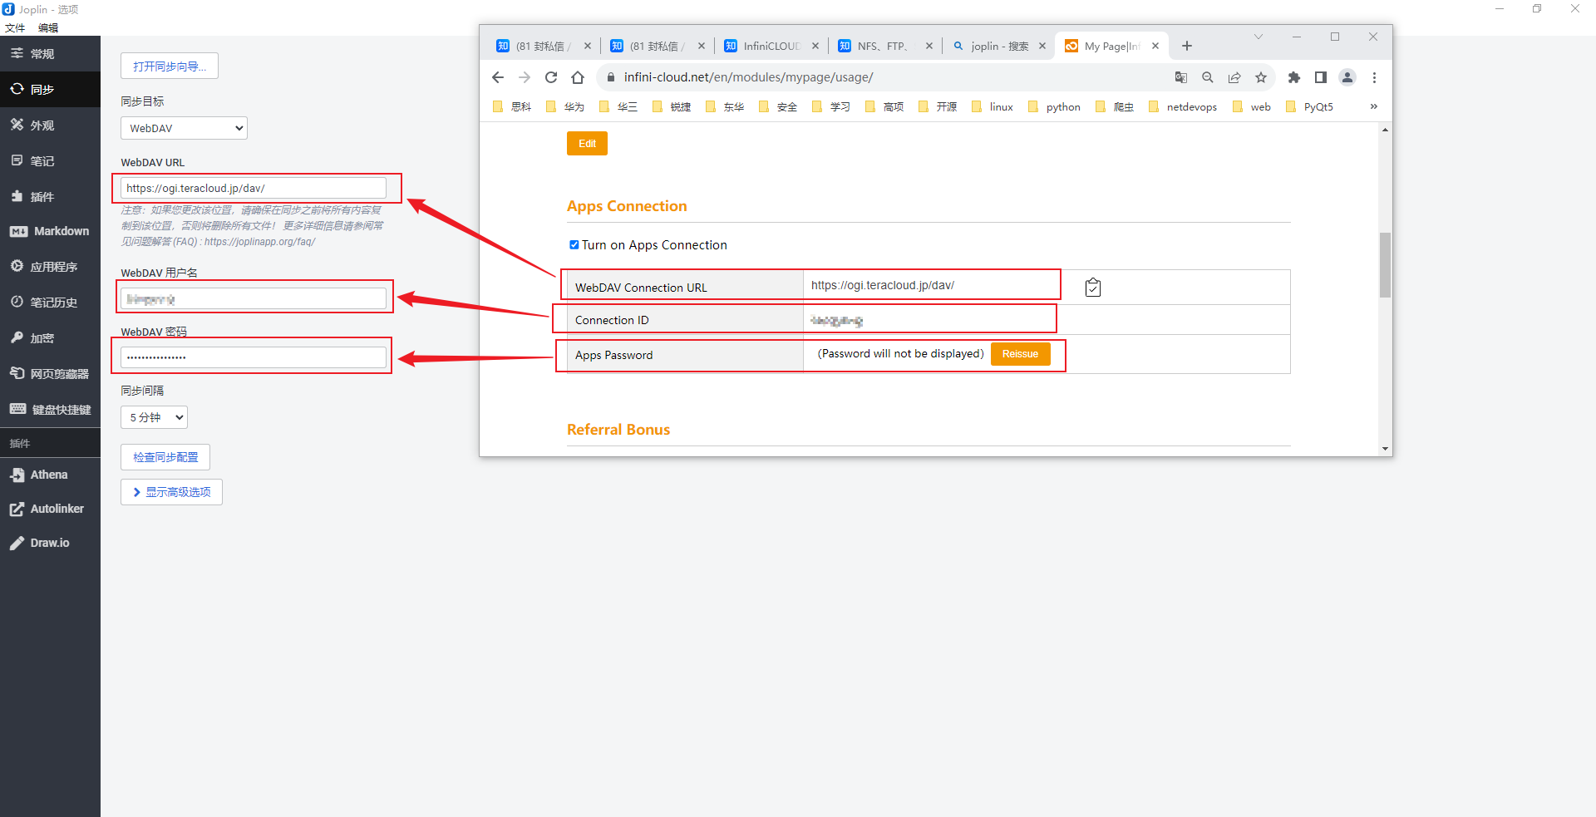Click the WebDAV URL input field

(254, 188)
